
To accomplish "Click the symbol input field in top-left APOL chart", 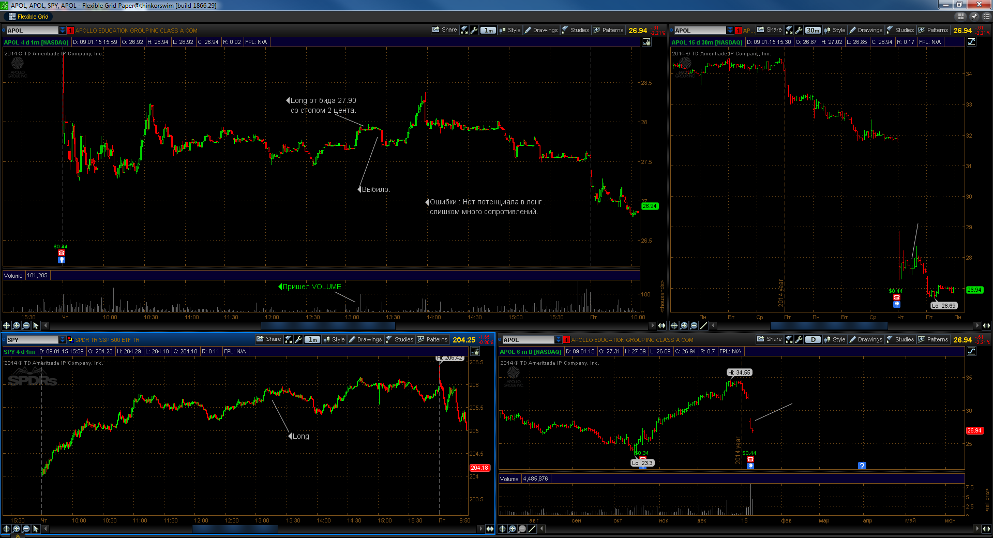I will [x=33, y=31].
